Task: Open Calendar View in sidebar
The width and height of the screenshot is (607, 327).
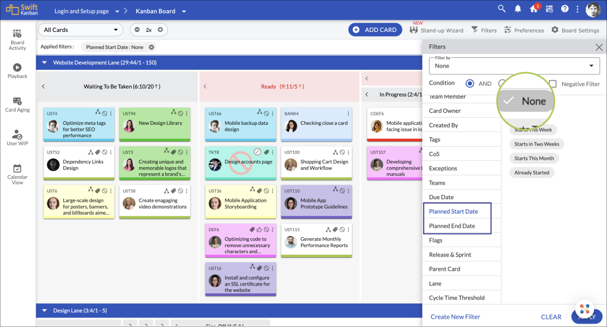Action: 17,174
